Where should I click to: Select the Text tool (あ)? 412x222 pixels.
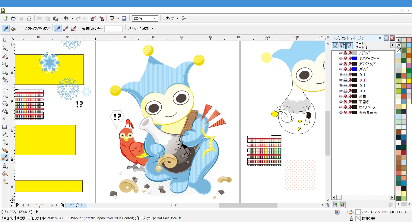[x=5, y=119]
